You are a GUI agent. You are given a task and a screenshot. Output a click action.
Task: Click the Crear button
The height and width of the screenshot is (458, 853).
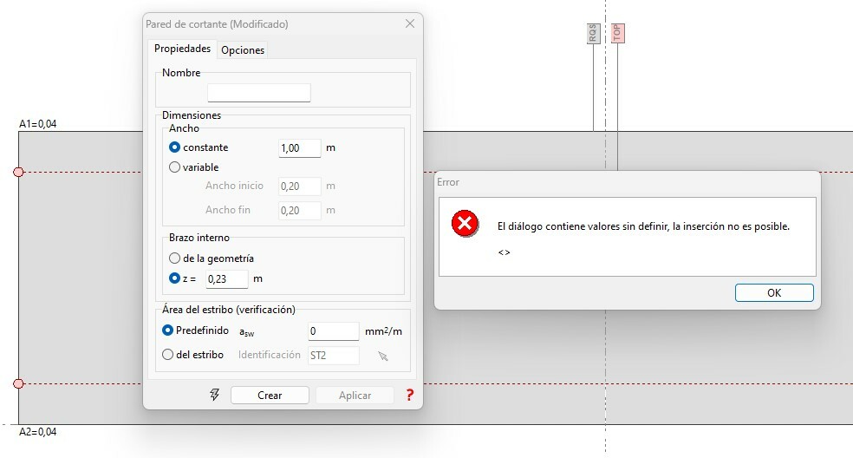[x=270, y=395]
